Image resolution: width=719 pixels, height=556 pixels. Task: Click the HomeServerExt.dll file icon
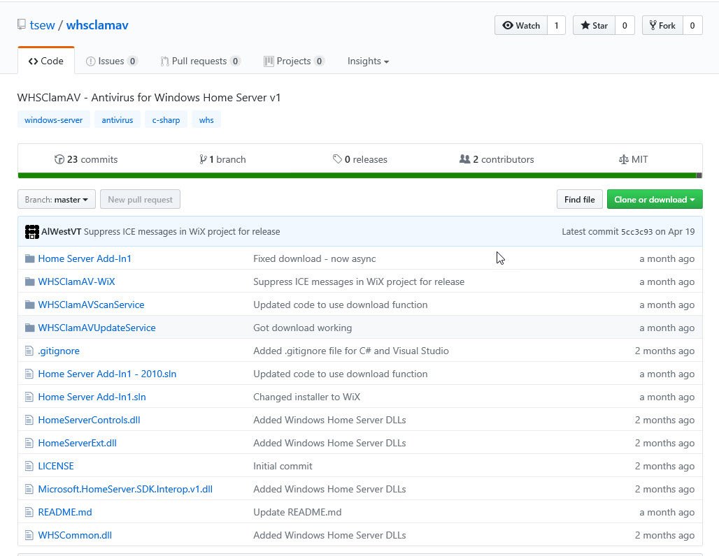[x=29, y=443]
